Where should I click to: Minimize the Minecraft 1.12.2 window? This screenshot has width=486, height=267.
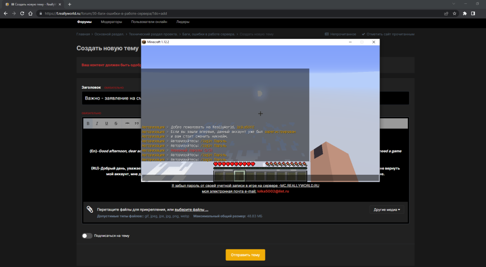click(x=350, y=42)
